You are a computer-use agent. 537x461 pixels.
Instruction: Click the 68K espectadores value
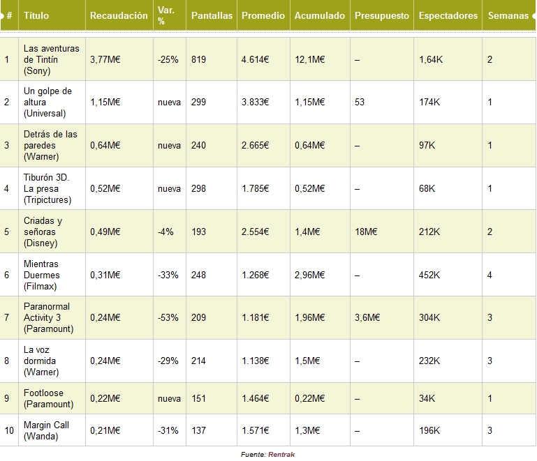coord(427,188)
